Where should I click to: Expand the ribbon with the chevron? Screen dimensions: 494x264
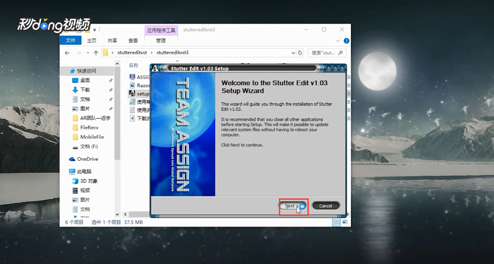click(x=338, y=41)
